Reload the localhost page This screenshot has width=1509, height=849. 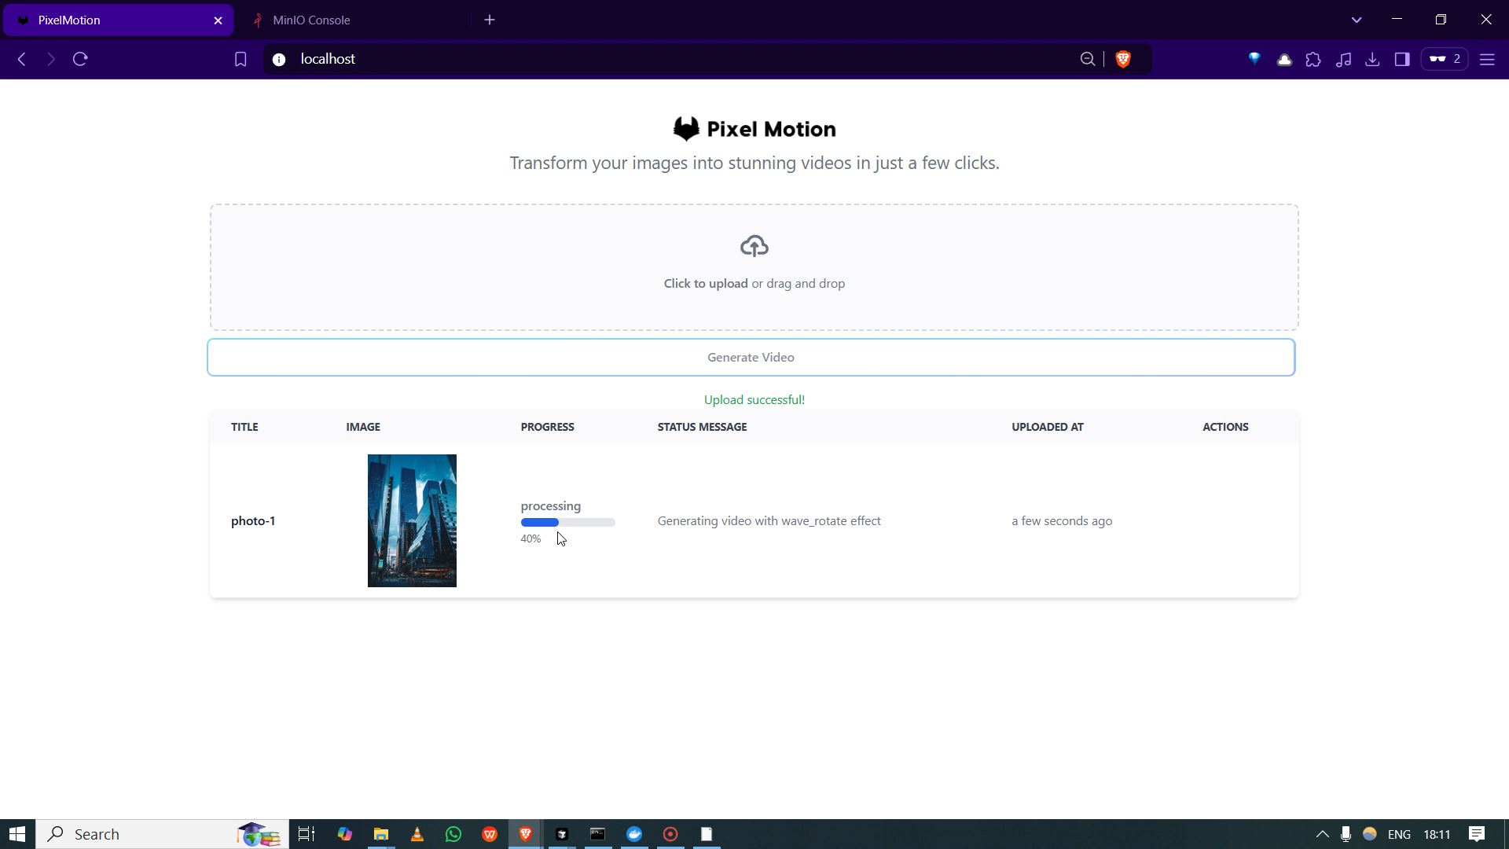pos(80,59)
